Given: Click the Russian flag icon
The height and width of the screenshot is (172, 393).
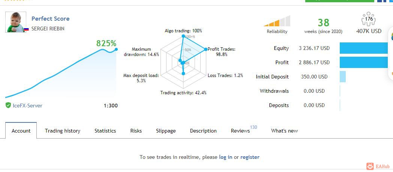Looking at the screenshot, I should pos(26,29).
